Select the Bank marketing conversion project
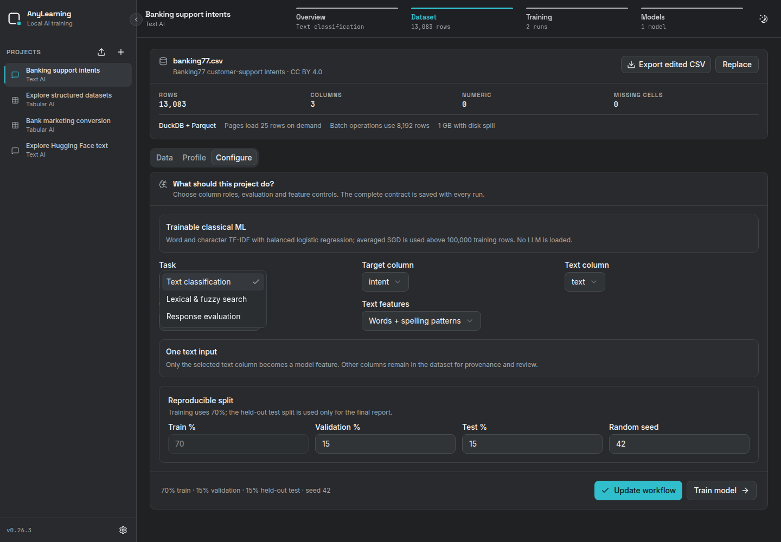781x542 pixels. pos(68,125)
